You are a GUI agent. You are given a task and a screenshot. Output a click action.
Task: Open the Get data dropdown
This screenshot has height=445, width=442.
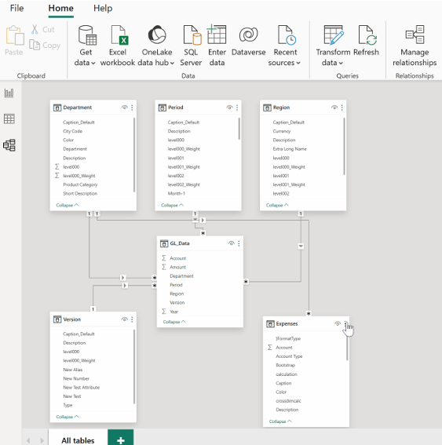pyautogui.click(x=85, y=46)
